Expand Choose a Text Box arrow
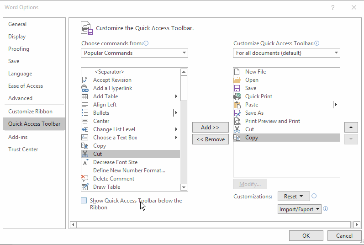Viewport: 364px width, 245px height. click(x=176, y=138)
